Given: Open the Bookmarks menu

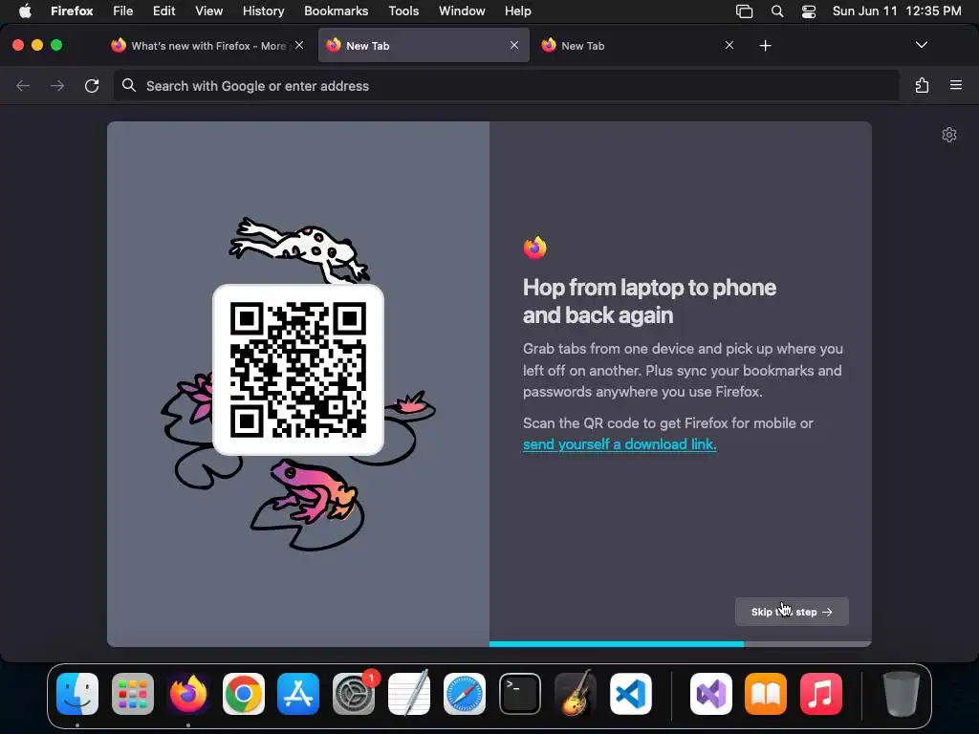Looking at the screenshot, I should tap(336, 11).
